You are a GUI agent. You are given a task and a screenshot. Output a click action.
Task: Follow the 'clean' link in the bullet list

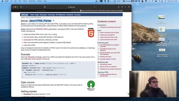[25, 42]
